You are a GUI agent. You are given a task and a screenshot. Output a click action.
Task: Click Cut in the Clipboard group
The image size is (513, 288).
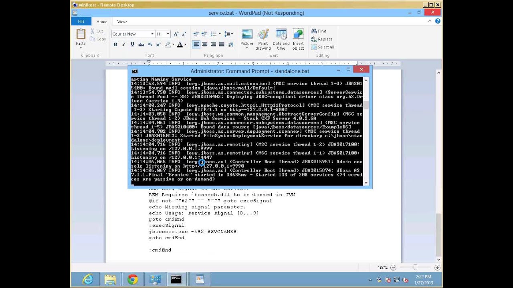[97, 31]
